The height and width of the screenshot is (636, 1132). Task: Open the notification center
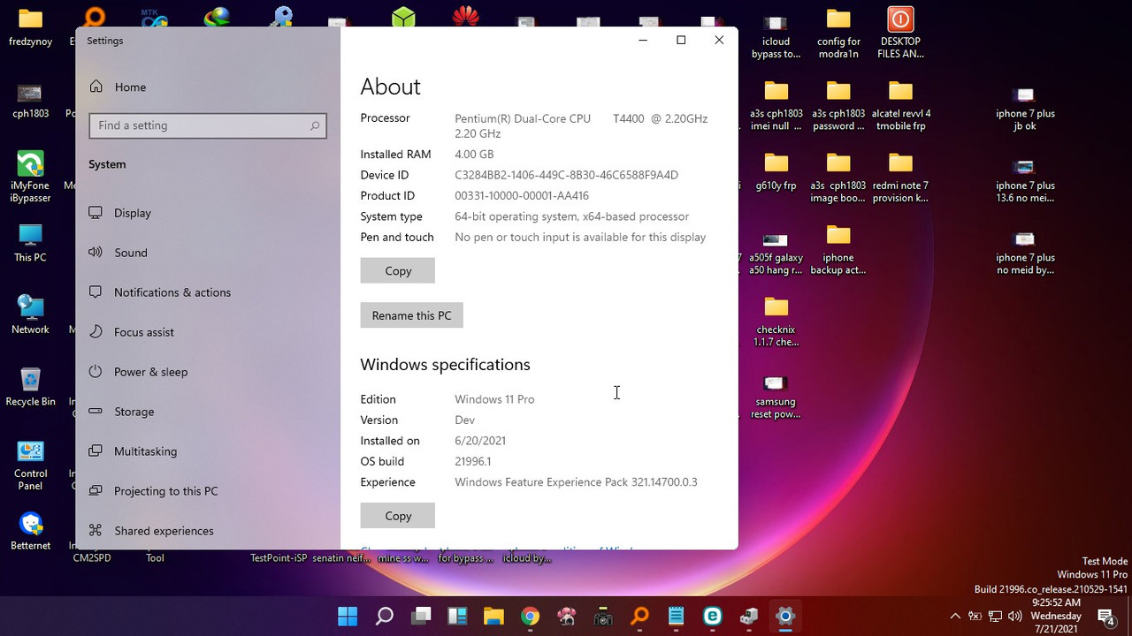coord(1106,616)
